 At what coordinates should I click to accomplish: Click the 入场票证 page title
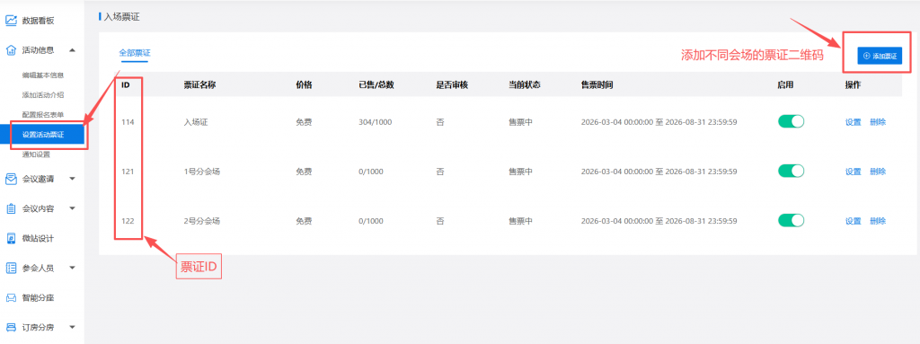[121, 17]
